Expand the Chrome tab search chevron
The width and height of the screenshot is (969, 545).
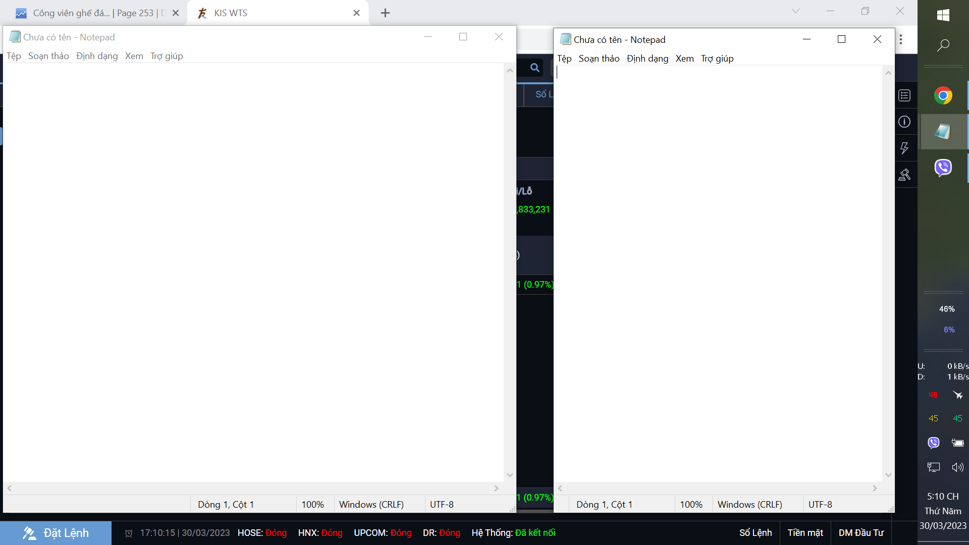(796, 11)
